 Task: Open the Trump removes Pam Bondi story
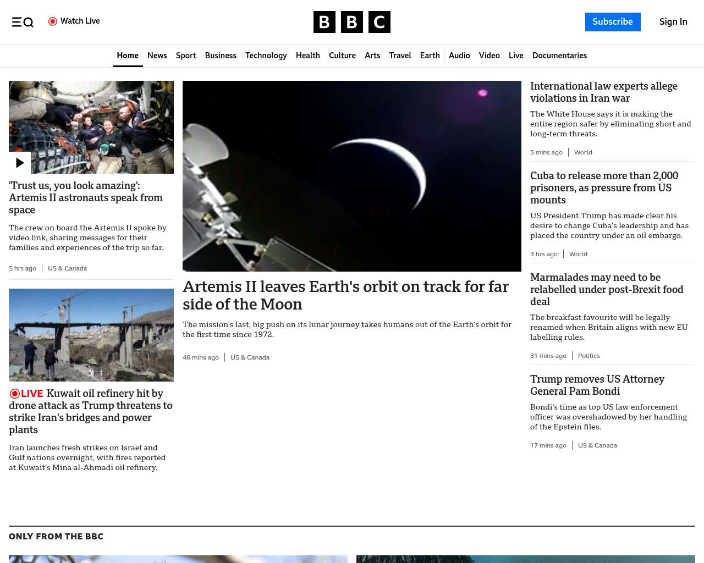pos(597,385)
